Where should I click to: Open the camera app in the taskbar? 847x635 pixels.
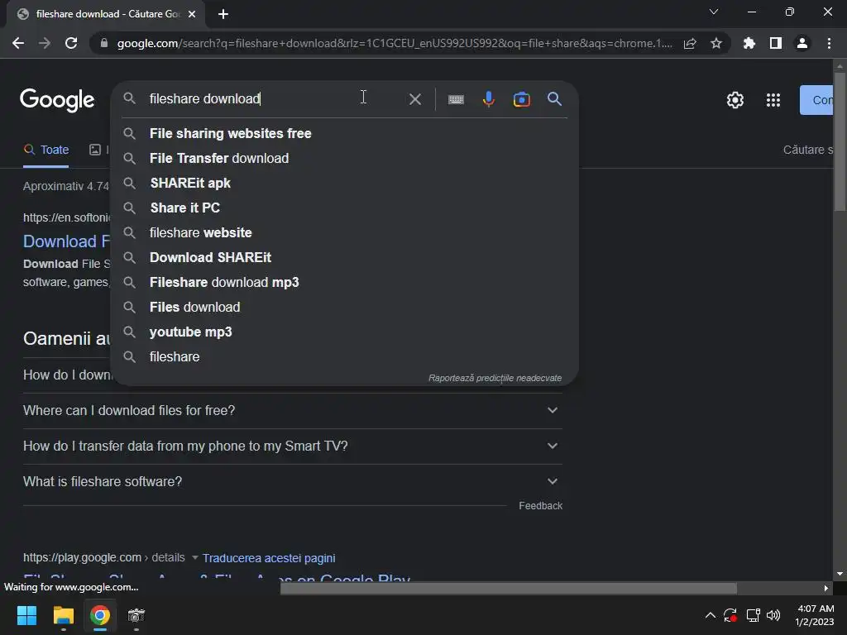pyautogui.click(x=136, y=615)
